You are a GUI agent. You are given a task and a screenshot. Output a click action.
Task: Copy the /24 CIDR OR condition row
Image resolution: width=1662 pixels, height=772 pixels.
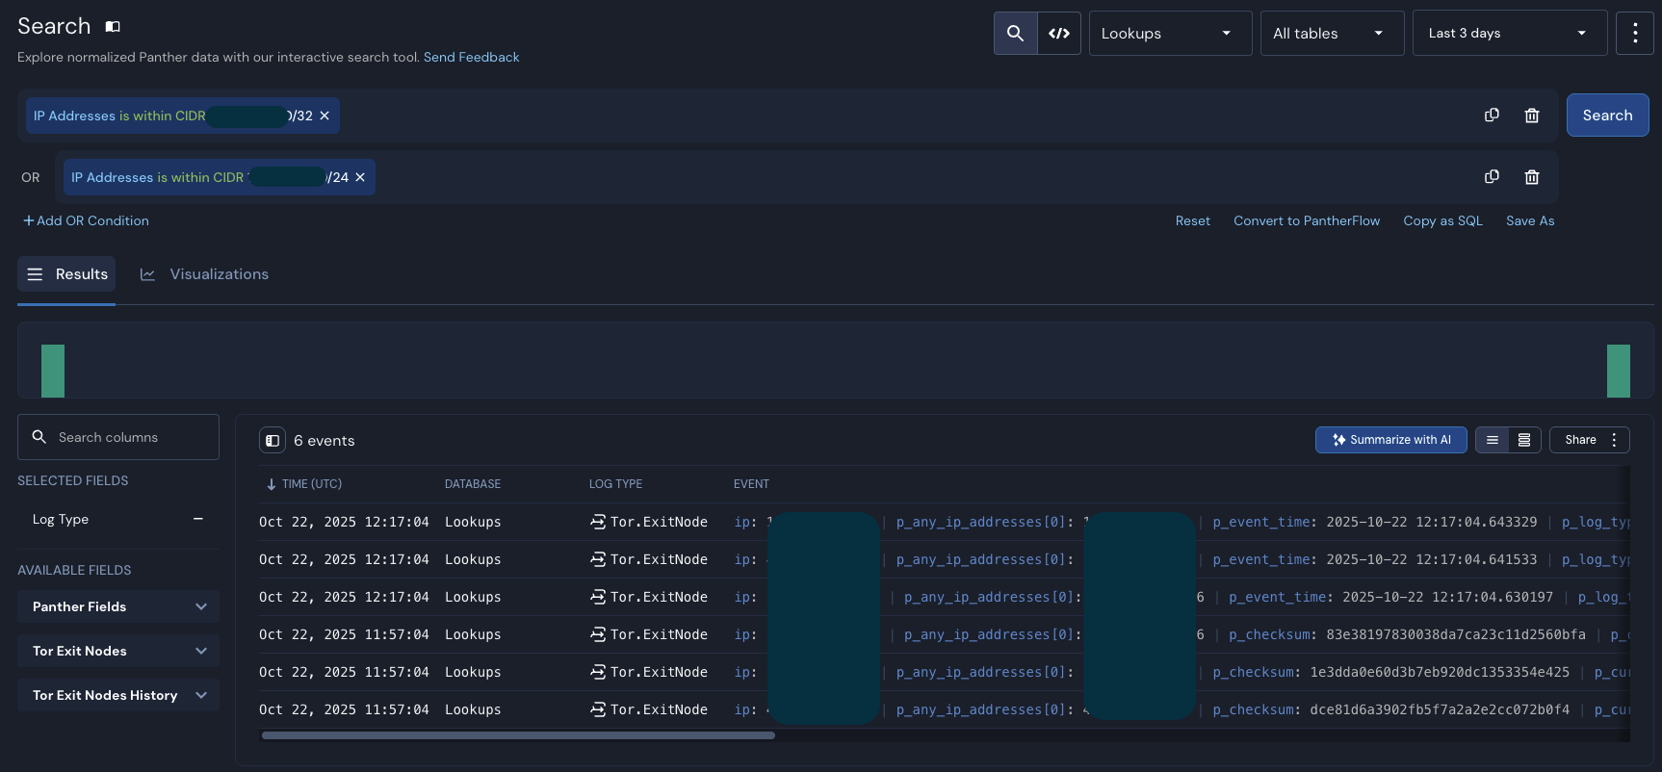1492,177
